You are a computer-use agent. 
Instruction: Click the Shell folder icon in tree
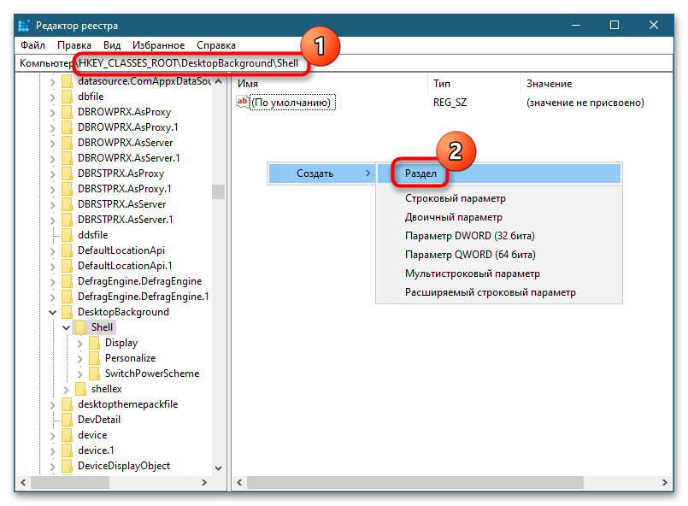pyautogui.click(x=81, y=327)
